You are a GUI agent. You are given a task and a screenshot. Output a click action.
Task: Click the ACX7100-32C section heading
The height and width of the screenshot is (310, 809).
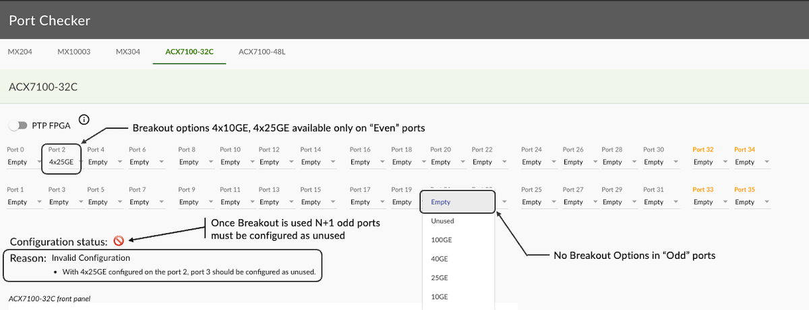tap(44, 87)
